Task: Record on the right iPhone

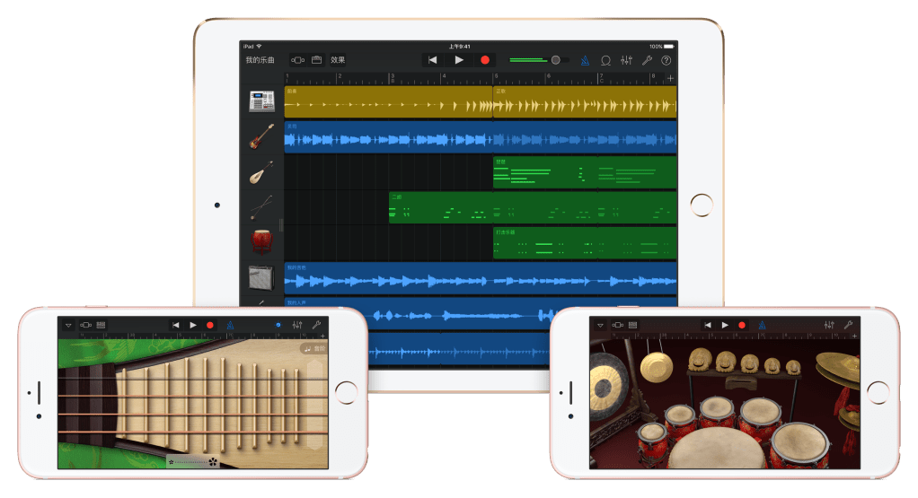Action: tap(742, 325)
